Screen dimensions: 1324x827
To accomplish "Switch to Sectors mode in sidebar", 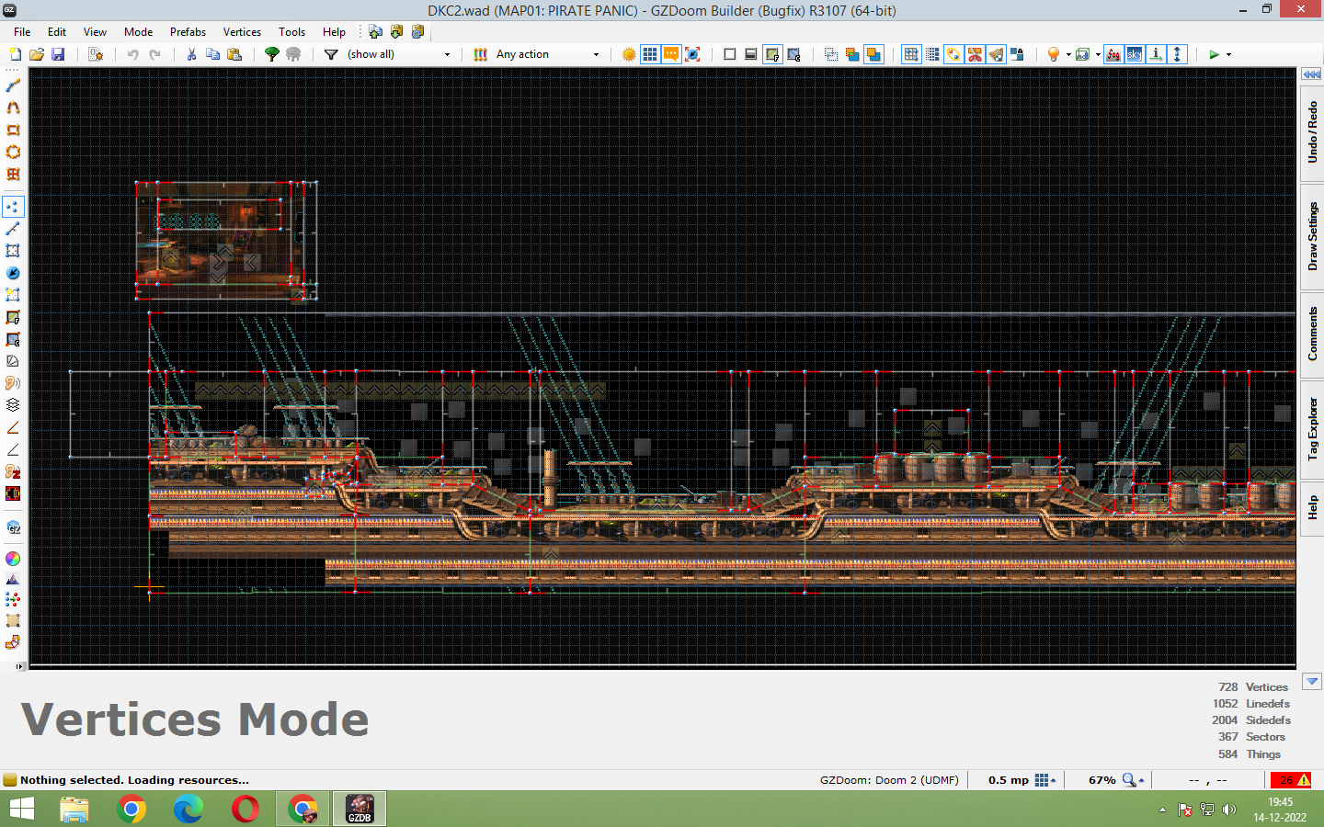I will [13, 251].
